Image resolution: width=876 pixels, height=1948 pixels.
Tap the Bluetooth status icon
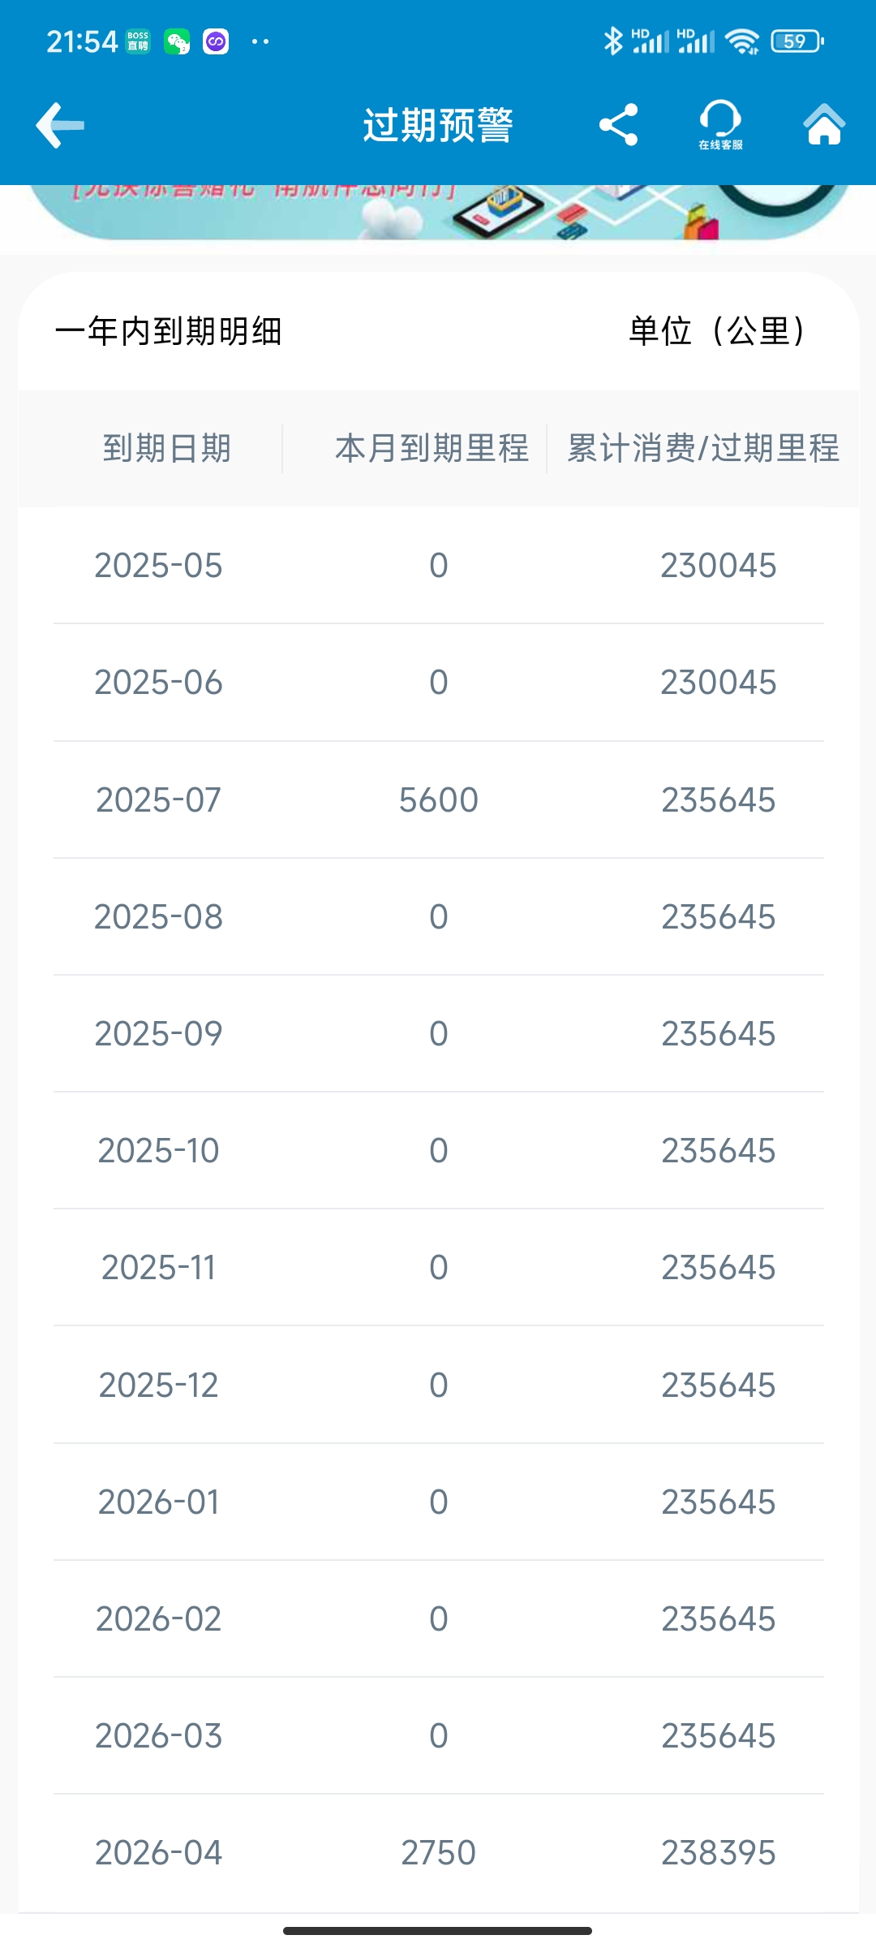pos(613,41)
